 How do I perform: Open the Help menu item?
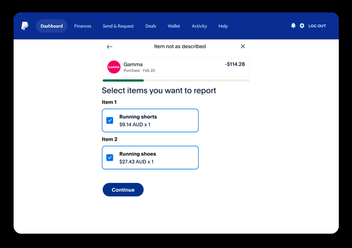[223, 26]
